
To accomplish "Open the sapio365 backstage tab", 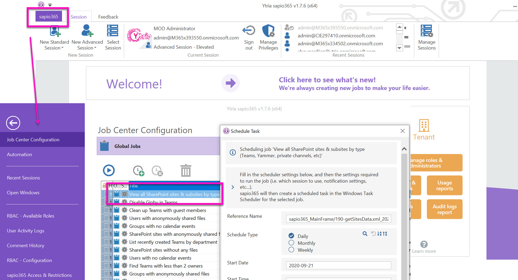I will pyautogui.click(x=48, y=16).
